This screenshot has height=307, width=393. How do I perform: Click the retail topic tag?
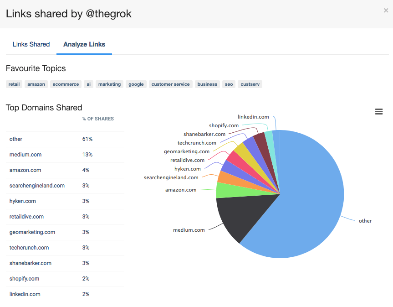[14, 84]
